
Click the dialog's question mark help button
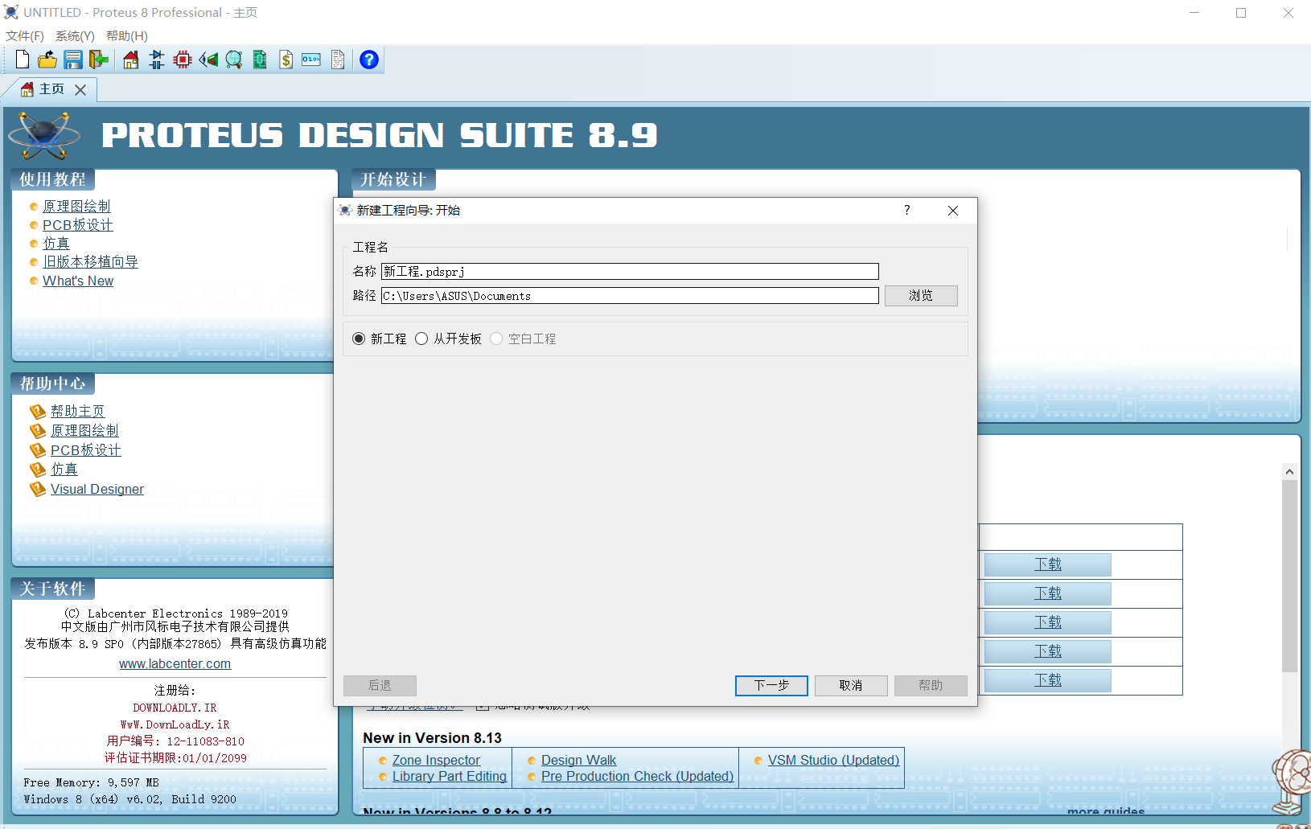pos(907,210)
